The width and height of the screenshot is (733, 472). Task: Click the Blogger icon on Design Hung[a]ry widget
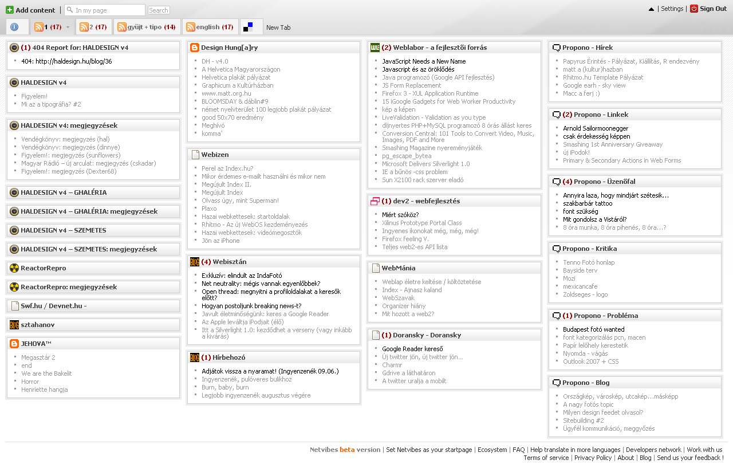(195, 48)
